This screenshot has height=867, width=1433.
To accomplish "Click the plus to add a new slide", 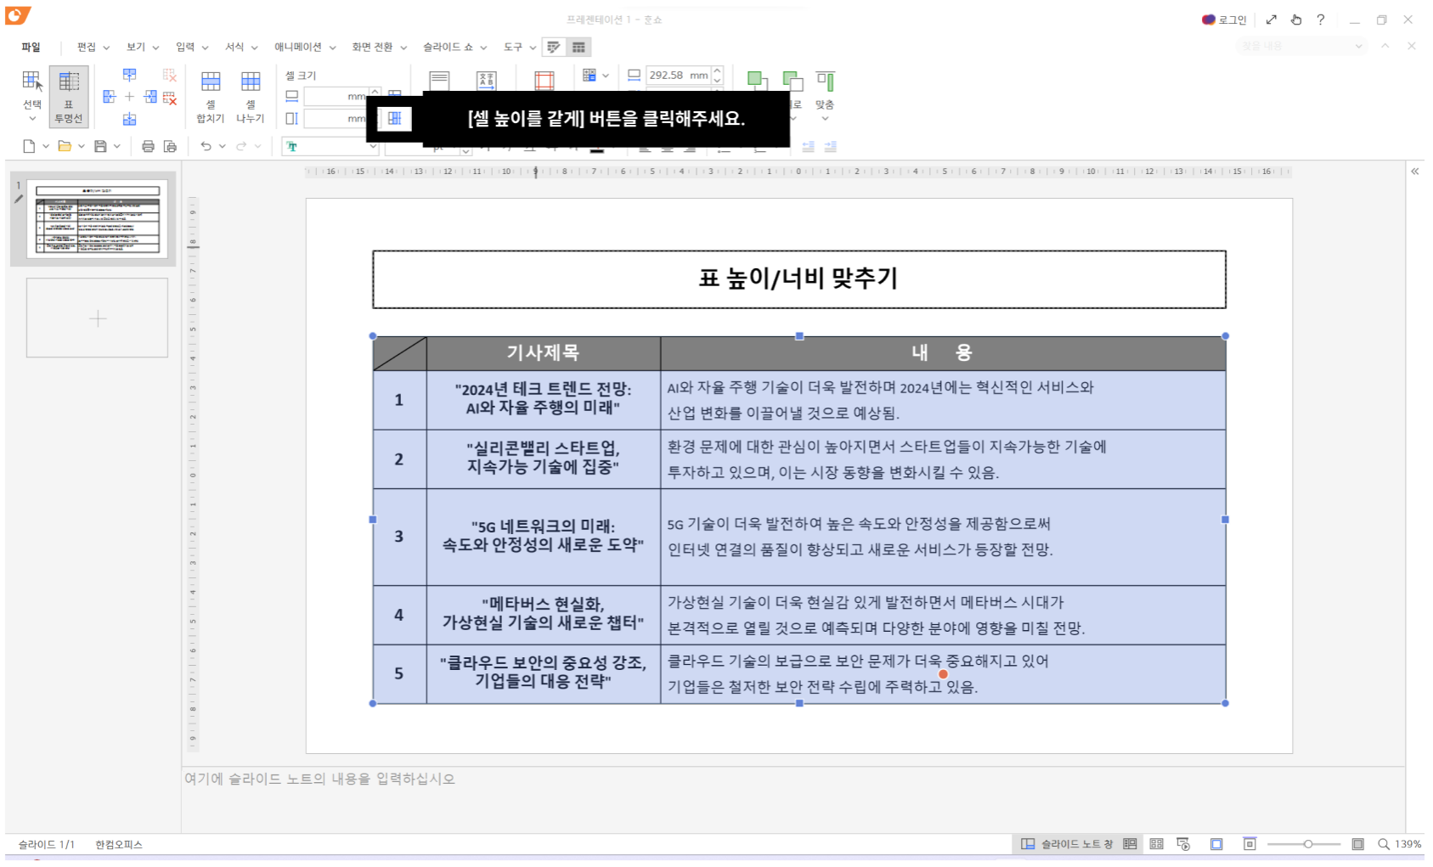I will point(97,318).
